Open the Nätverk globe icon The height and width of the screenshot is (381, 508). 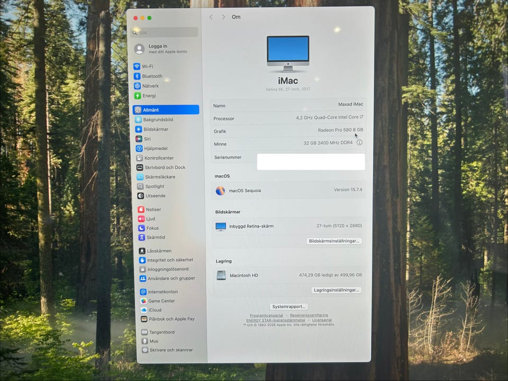(x=138, y=86)
